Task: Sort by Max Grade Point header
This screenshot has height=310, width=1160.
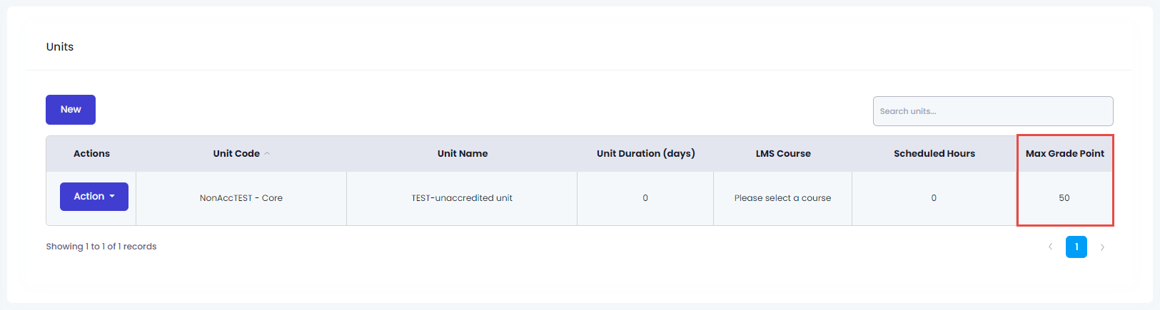Action: coord(1065,153)
